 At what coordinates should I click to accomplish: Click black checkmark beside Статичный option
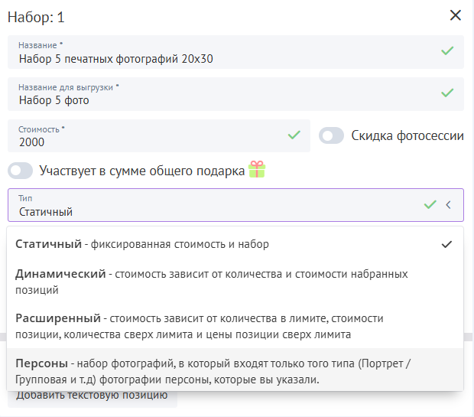(x=447, y=244)
